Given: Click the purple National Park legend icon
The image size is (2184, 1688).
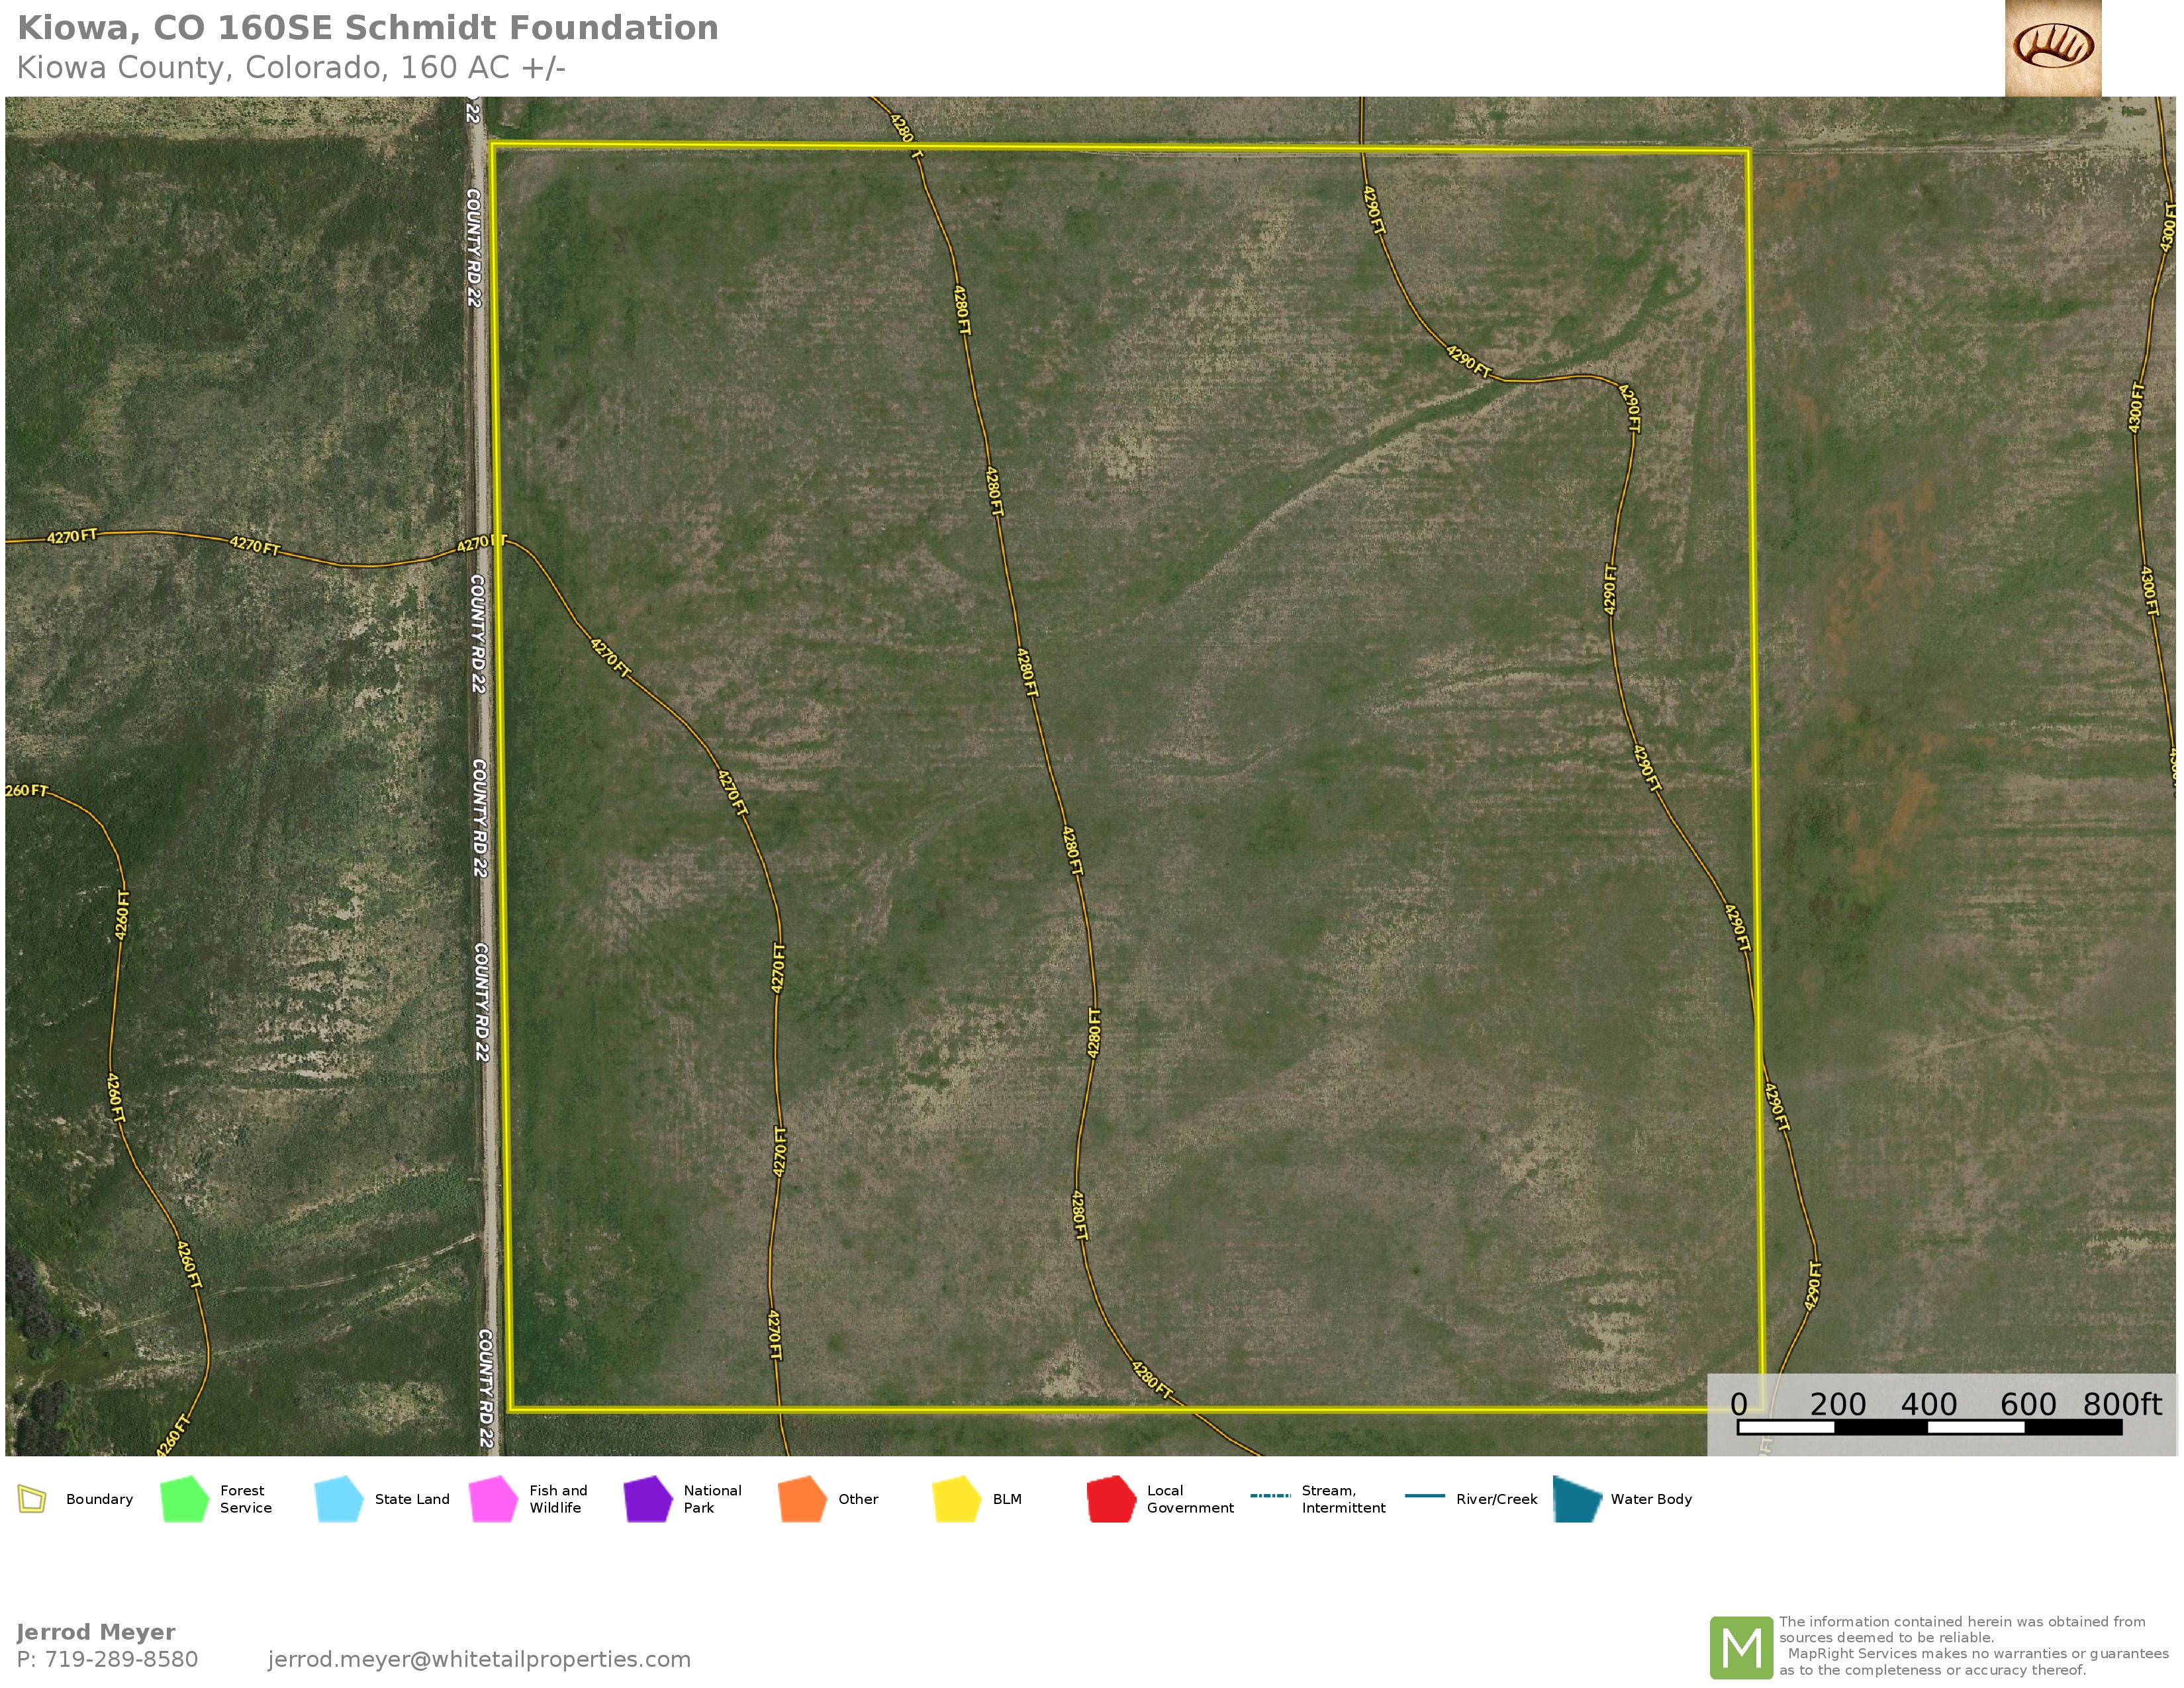Looking at the screenshot, I should click(647, 1499).
